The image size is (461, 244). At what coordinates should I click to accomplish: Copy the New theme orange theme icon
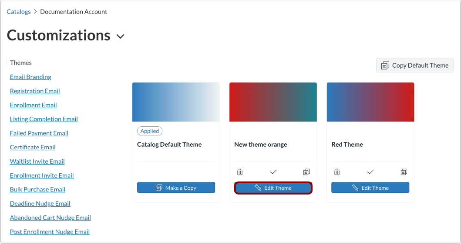[306, 172]
